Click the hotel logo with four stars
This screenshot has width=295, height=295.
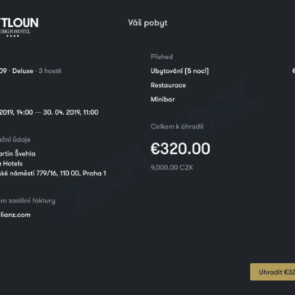19,27
